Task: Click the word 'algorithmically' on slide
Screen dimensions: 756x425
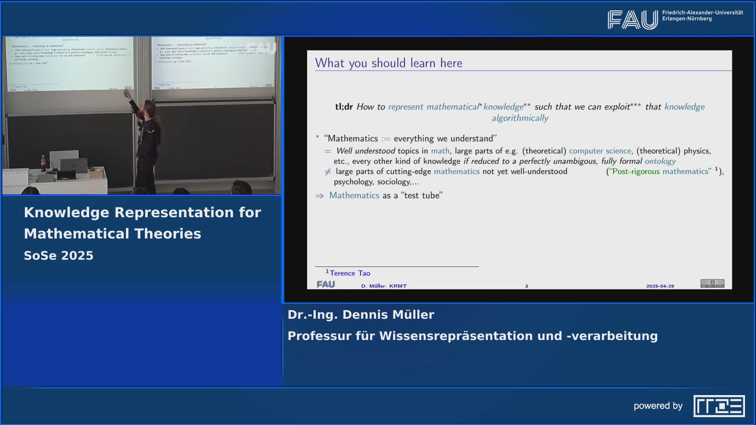Action: 520,118
